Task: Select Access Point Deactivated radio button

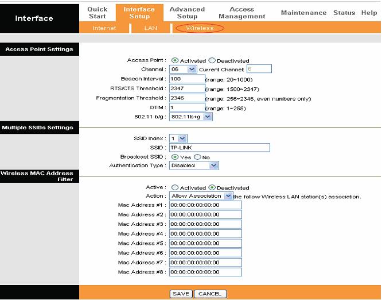Action: coord(212,60)
